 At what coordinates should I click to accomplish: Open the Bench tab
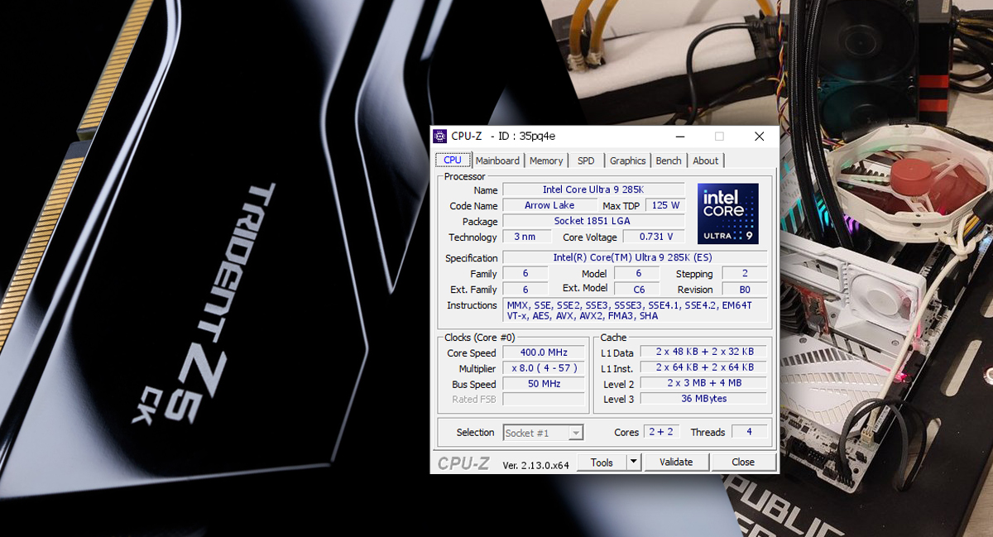click(669, 161)
